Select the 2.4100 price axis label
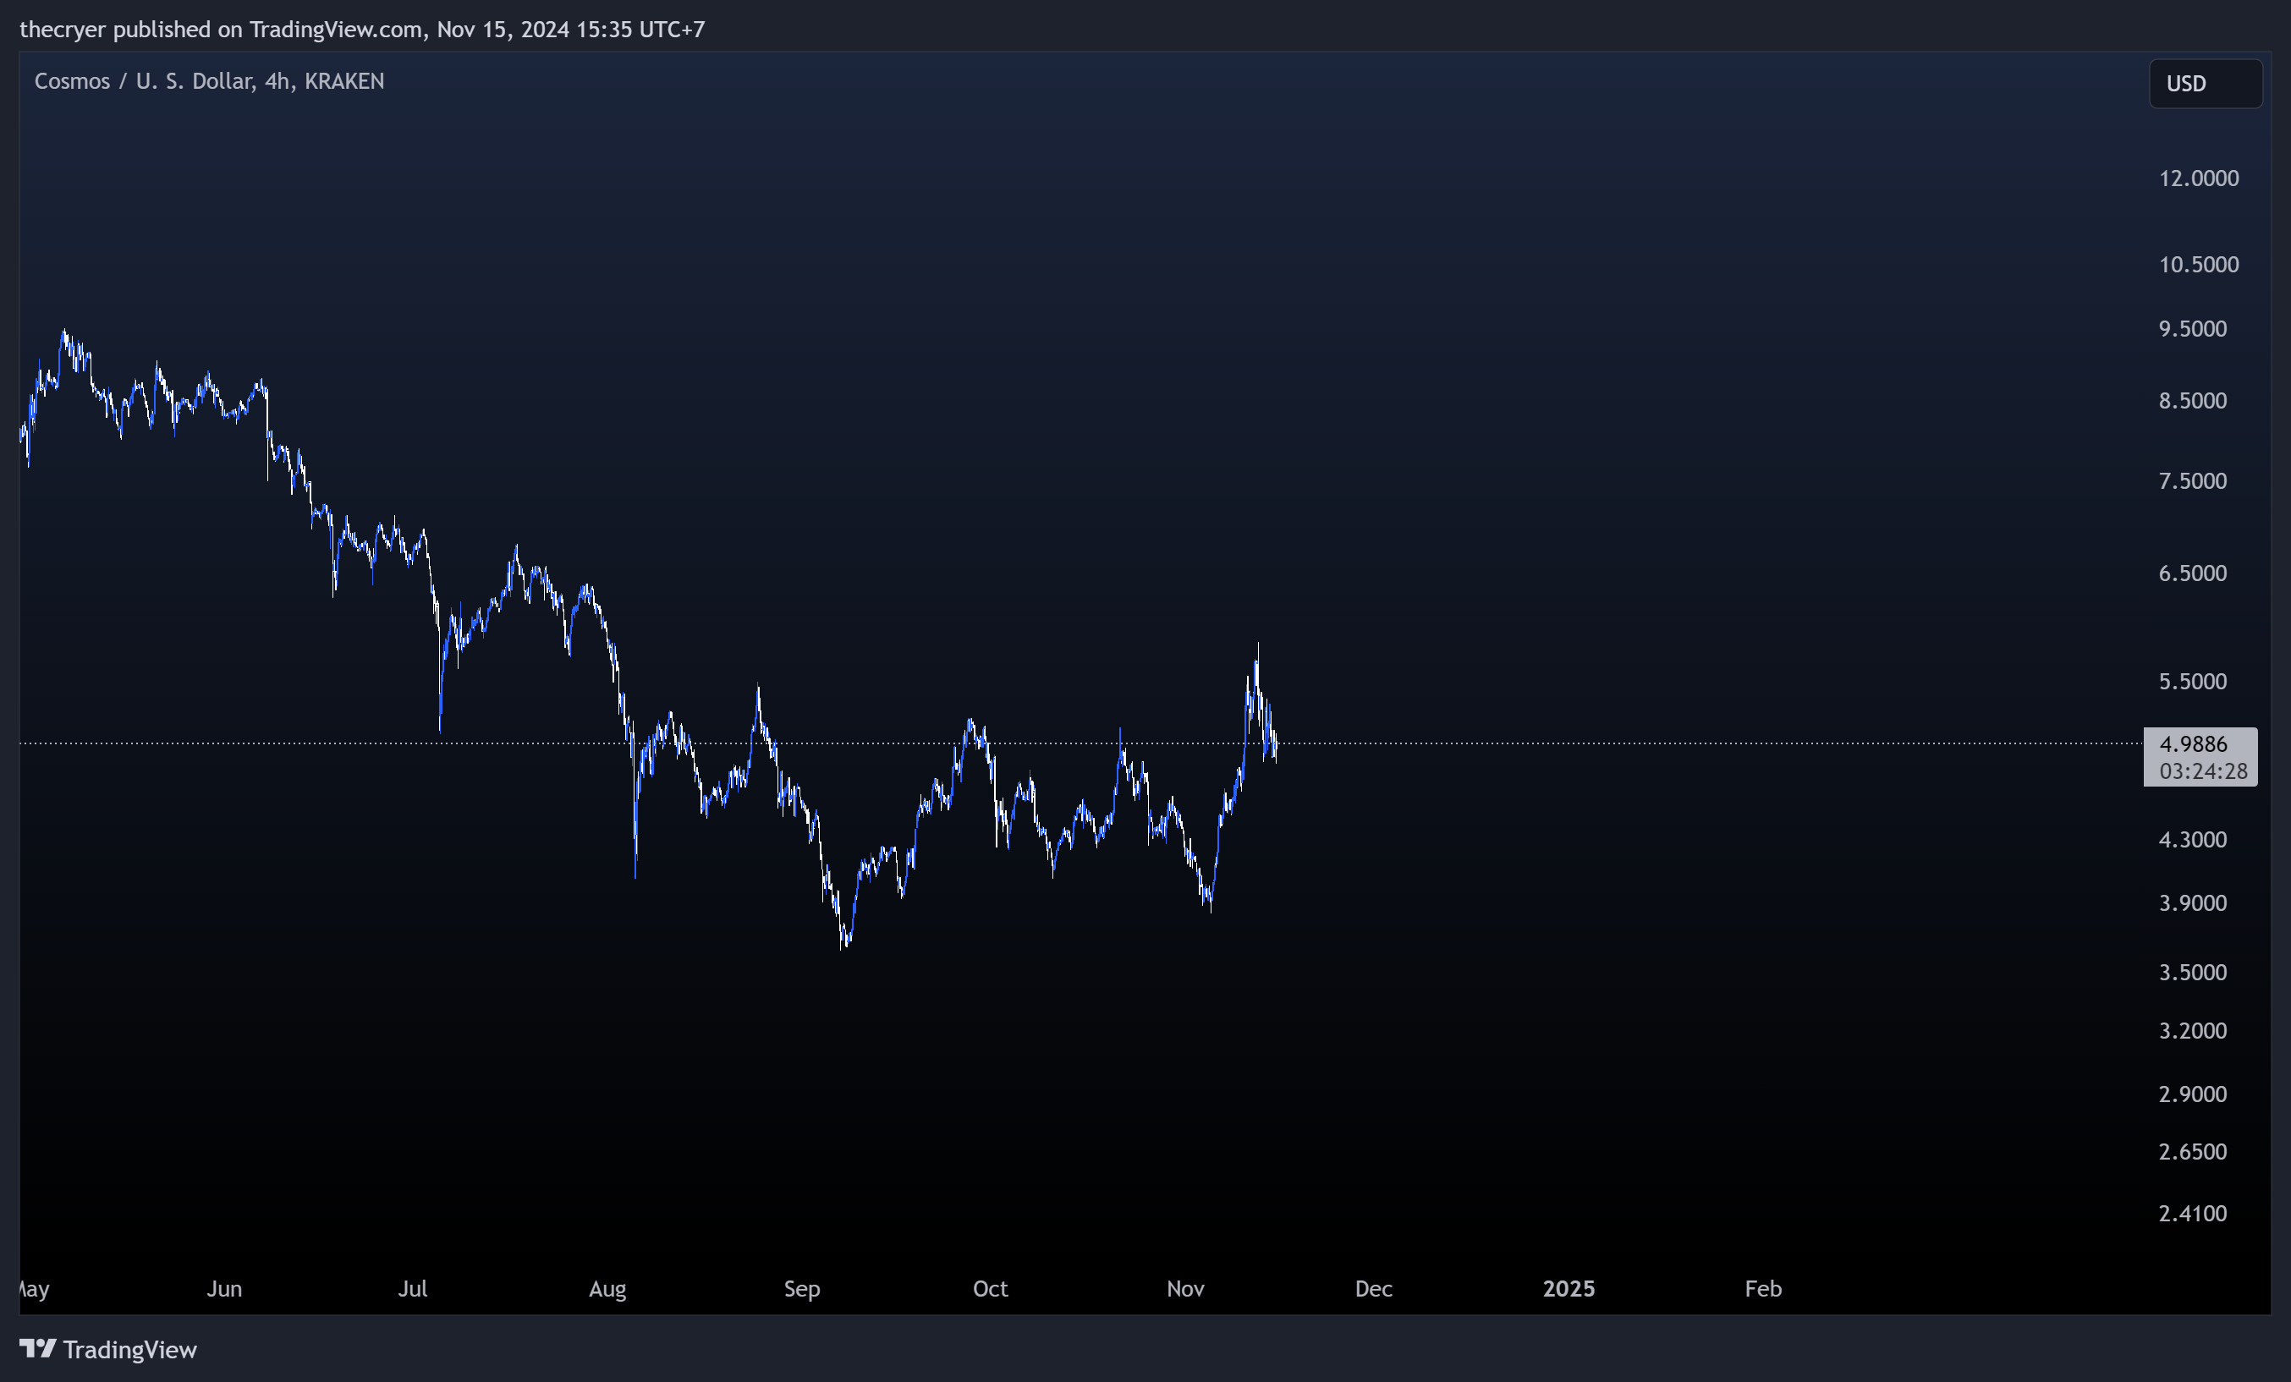Image resolution: width=2291 pixels, height=1382 pixels. tap(2193, 1213)
